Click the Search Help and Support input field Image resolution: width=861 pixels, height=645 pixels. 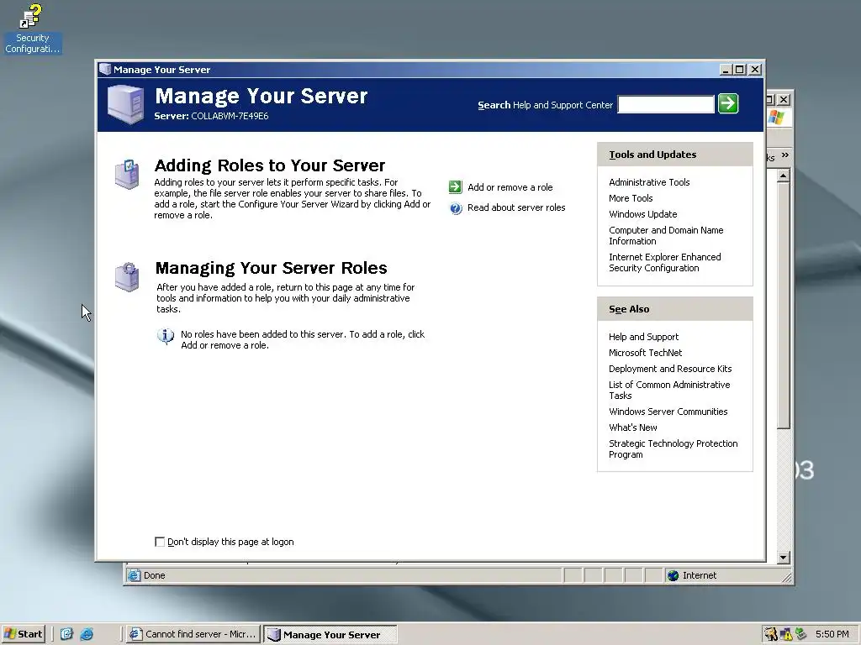(666, 104)
